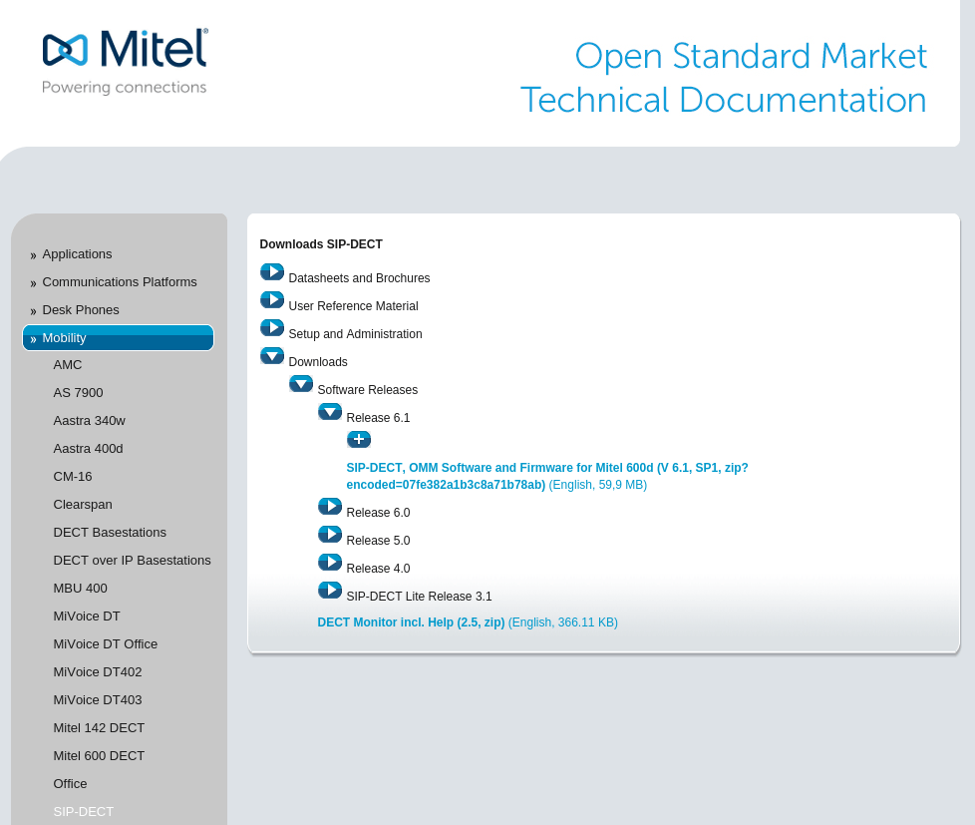This screenshot has width=975, height=825.
Task: Expand the Release 6.0 section
Action: tap(330, 507)
